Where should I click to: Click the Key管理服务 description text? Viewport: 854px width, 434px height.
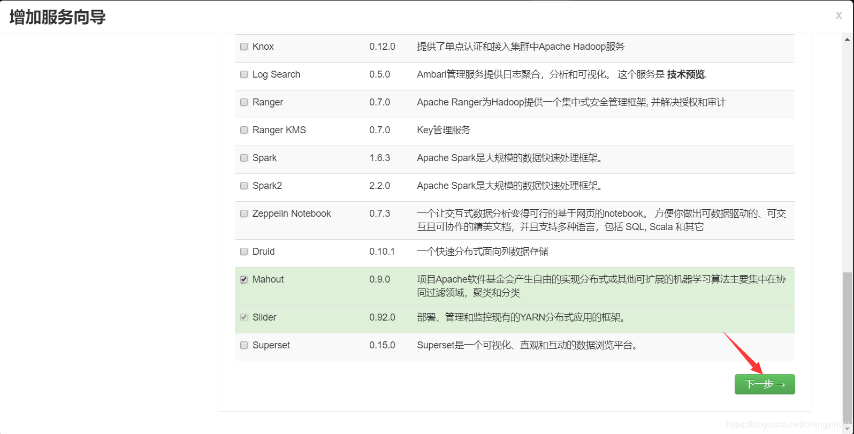(444, 130)
